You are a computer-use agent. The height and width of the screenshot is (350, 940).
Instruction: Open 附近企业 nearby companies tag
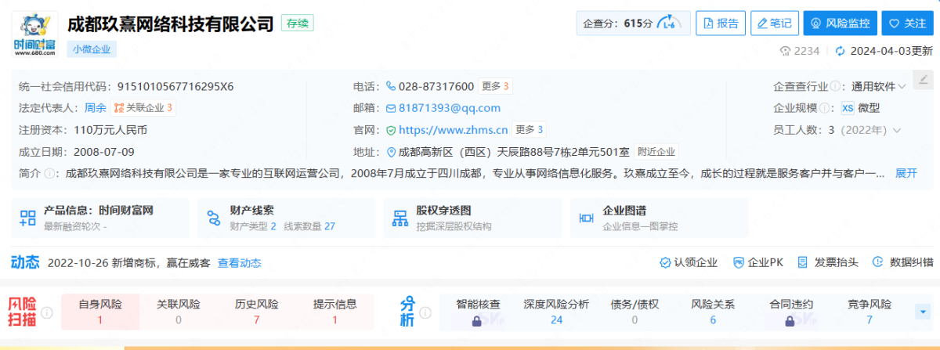656,152
